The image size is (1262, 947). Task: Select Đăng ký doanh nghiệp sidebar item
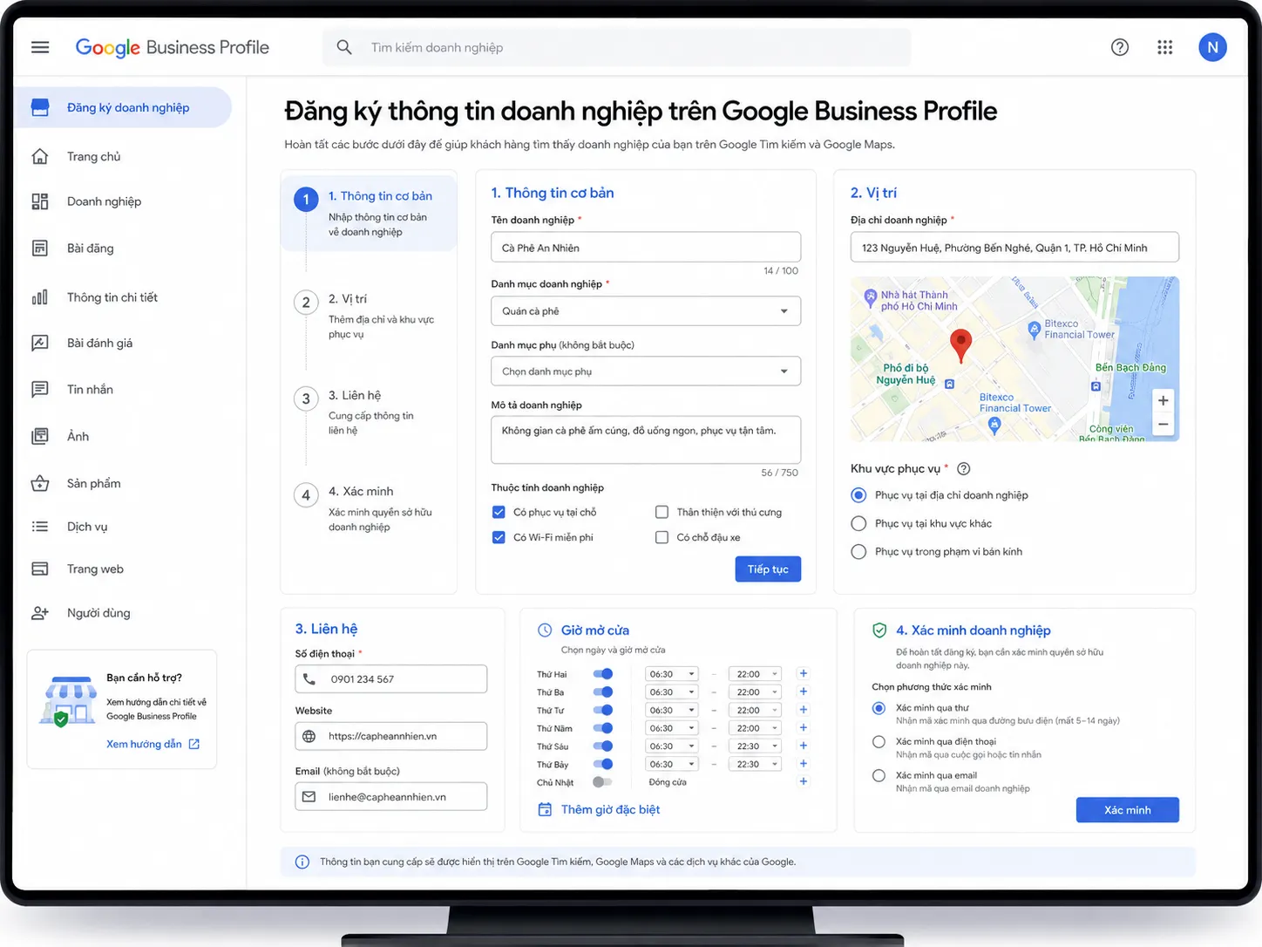pyautogui.click(x=123, y=107)
